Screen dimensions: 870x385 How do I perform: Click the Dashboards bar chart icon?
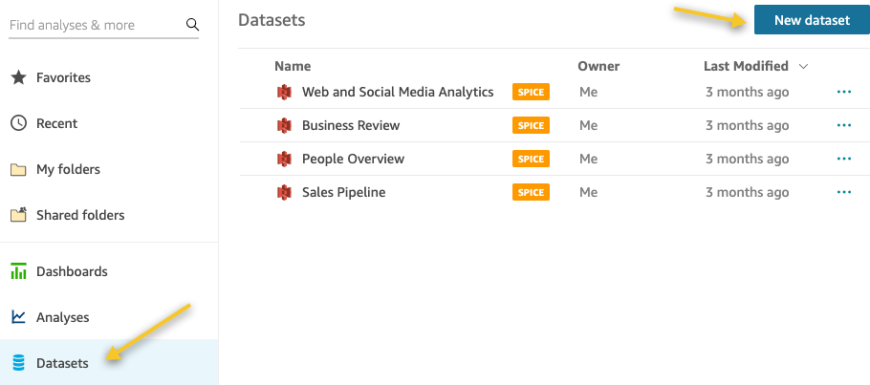click(18, 271)
